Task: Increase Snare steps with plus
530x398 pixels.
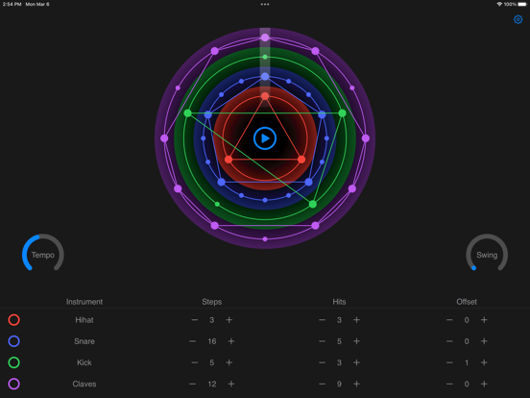Action: [x=231, y=341]
